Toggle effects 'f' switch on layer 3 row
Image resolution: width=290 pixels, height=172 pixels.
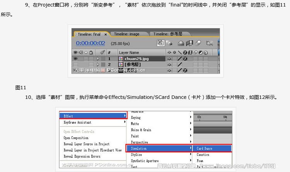tap(185, 70)
